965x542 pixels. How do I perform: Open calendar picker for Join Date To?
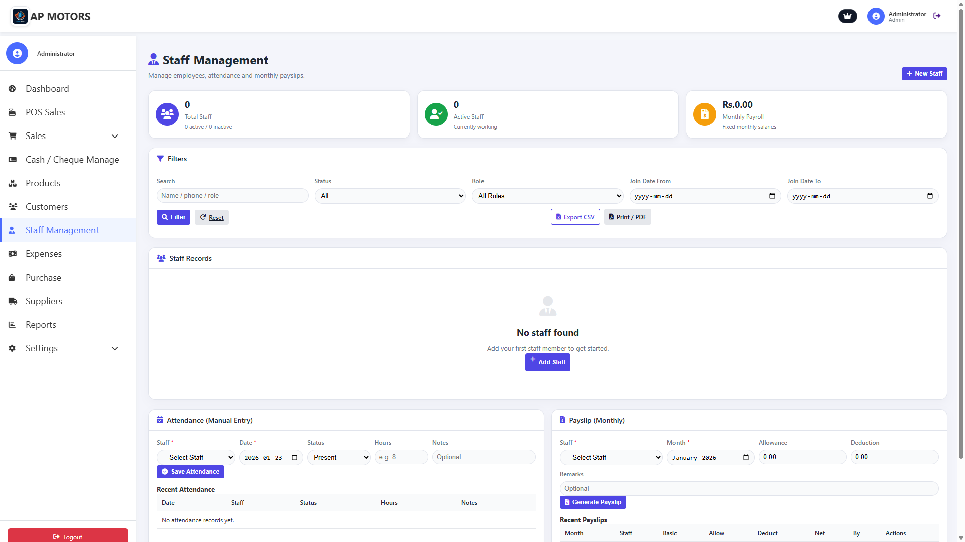click(930, 196)
